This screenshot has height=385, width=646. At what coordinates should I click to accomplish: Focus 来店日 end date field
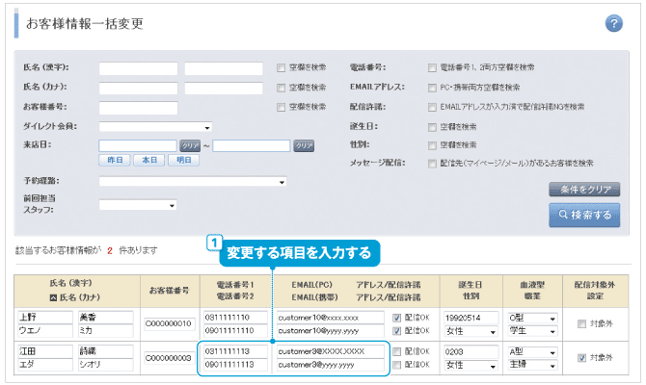click(252, 145)
